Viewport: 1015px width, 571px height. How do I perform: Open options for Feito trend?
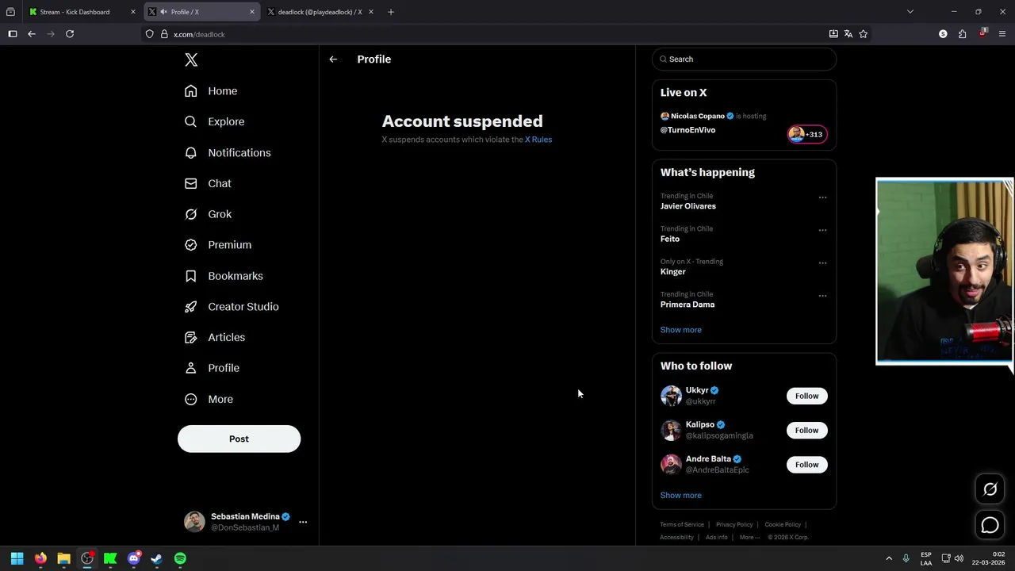822,230
